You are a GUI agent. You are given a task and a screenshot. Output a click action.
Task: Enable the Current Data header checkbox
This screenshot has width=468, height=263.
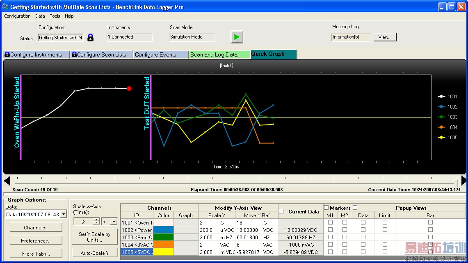pos(281,211)
